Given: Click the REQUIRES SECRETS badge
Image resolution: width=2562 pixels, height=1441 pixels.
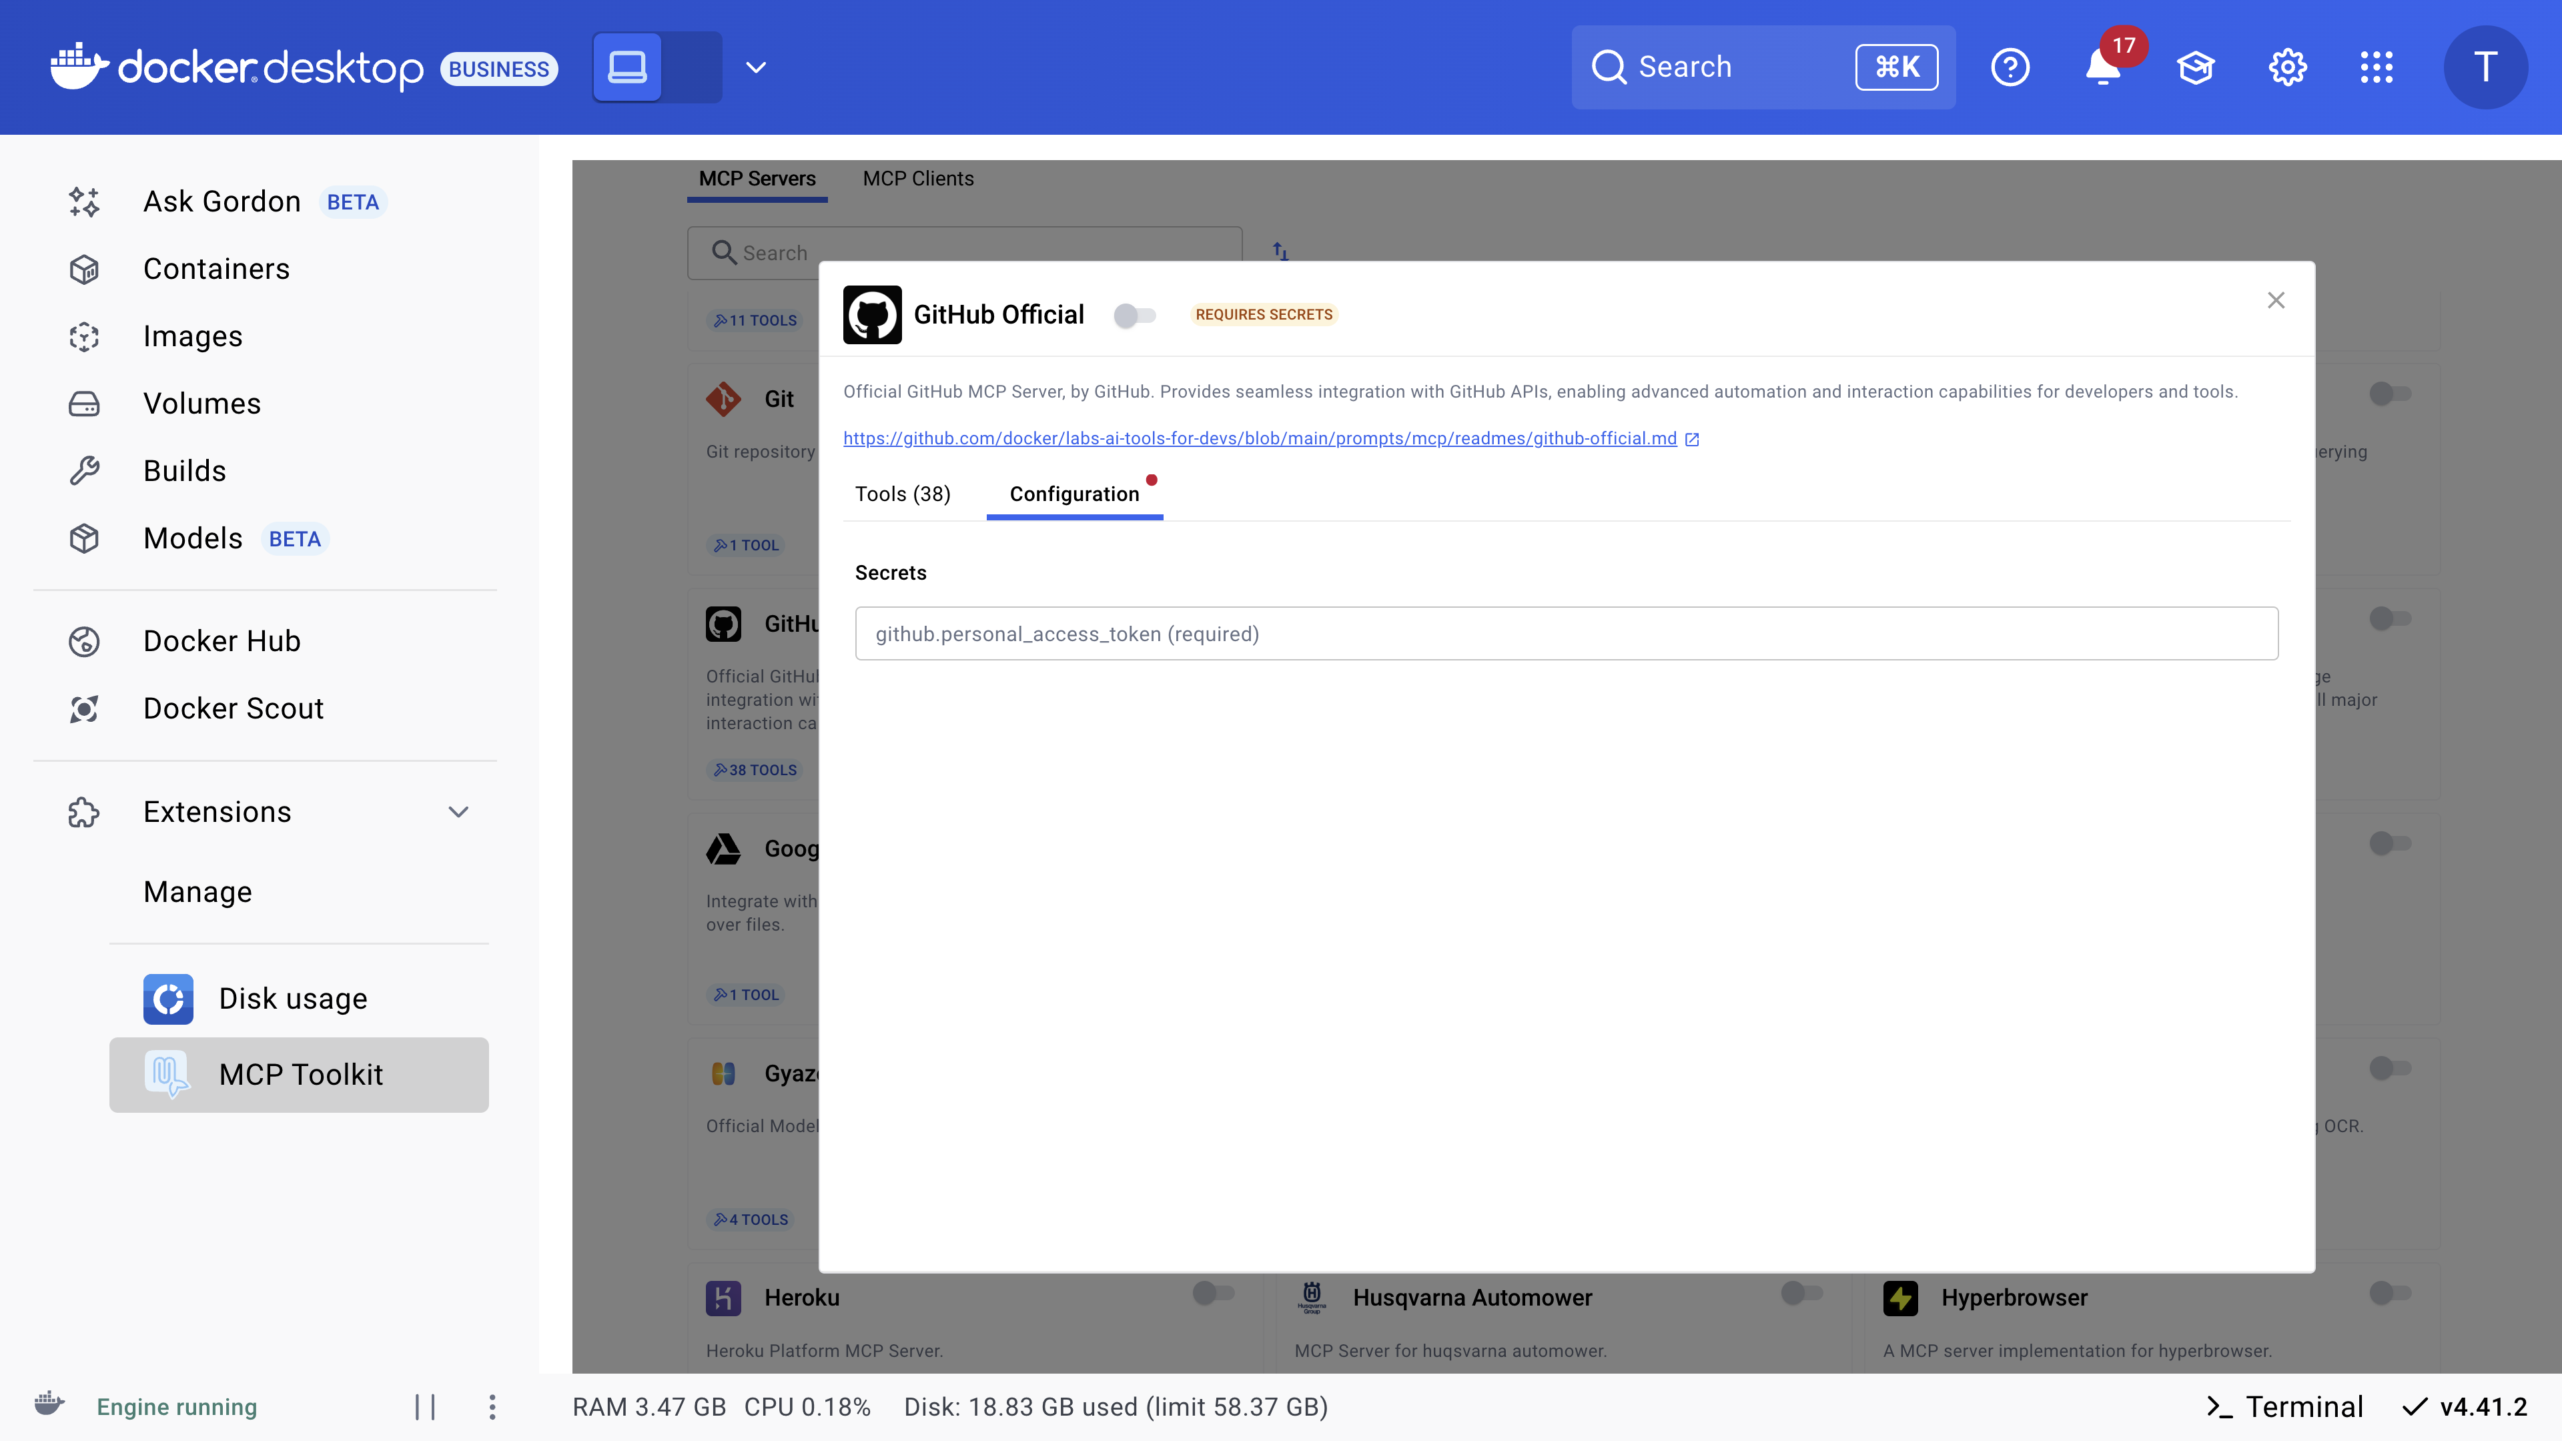Looking at the screenshot, I should coord(1263,314).
